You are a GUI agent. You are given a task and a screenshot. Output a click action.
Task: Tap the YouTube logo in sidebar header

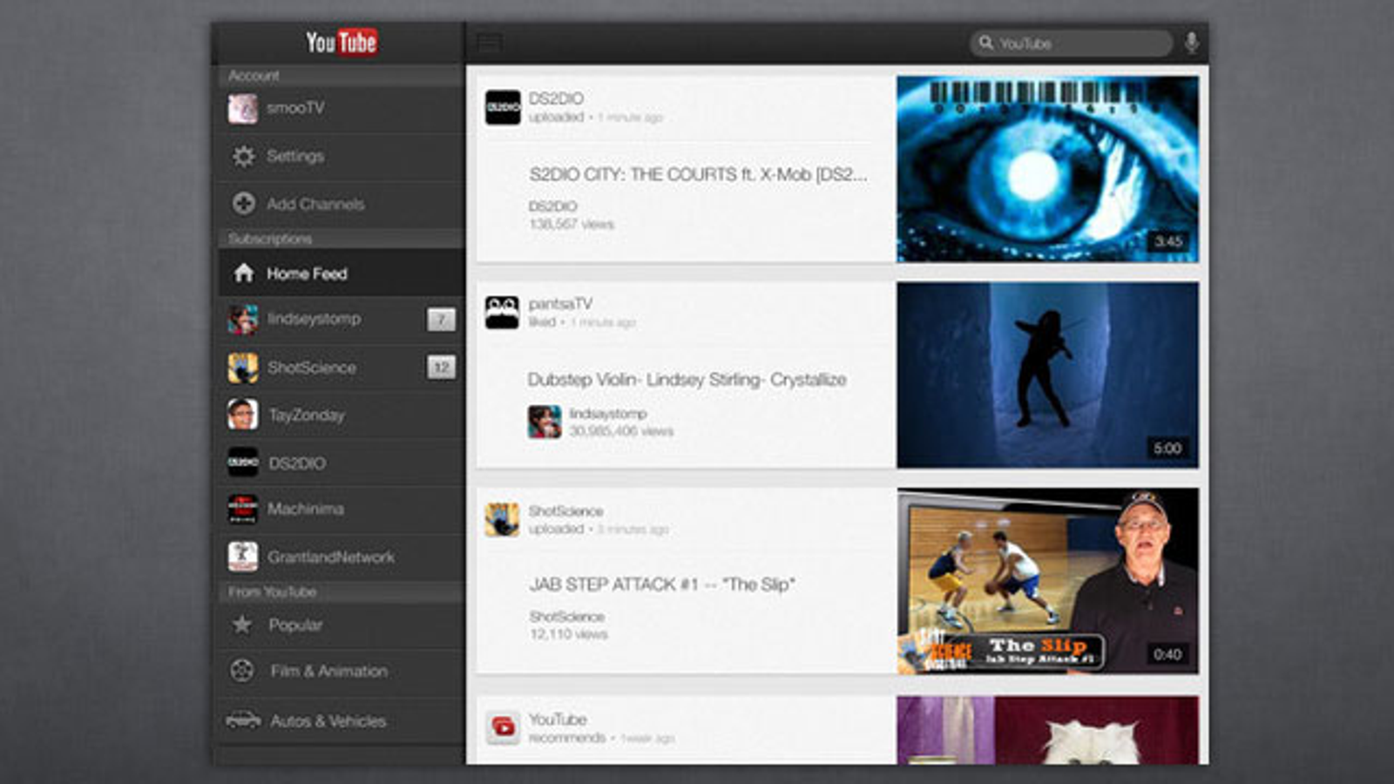click(x=341, y=42)
